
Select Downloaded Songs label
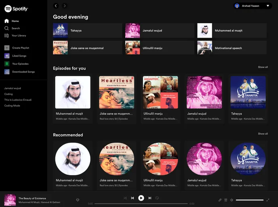(23, 72)
